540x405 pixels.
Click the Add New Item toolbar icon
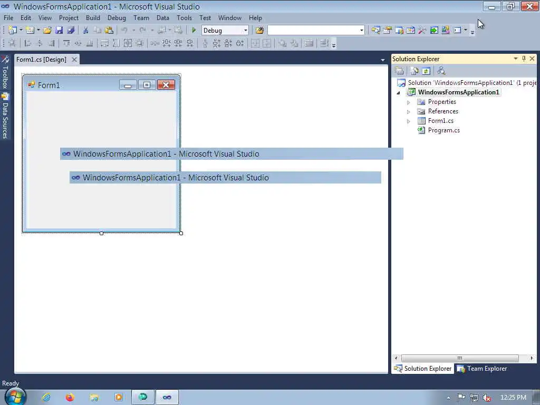tap(30, 30)
